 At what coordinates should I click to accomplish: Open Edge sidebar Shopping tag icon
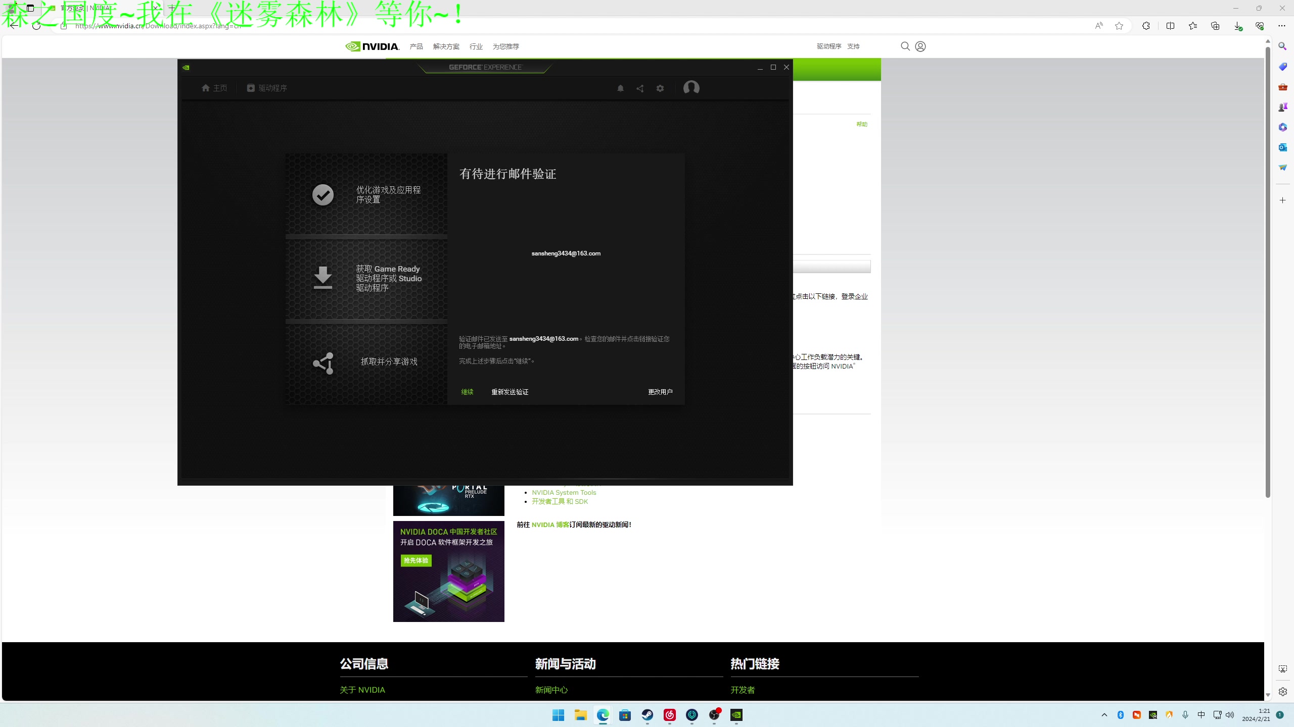pyautogui.click(x=1282, y=67)
